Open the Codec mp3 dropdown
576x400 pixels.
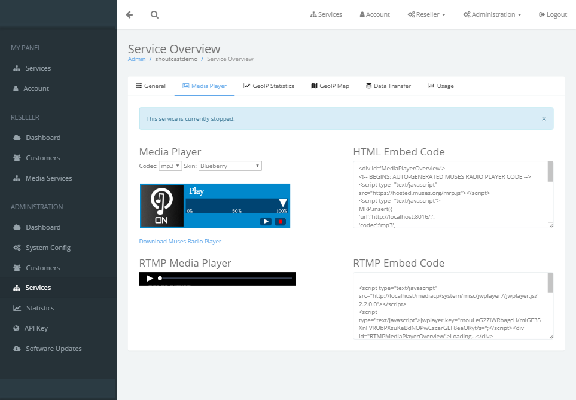171,166
